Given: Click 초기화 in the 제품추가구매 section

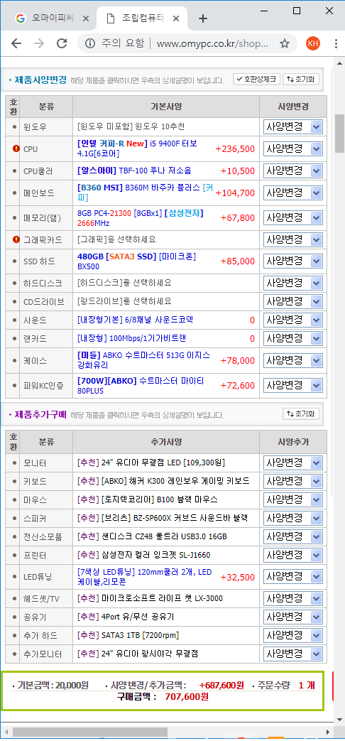Looking at the screenshot, I should 301,414.
